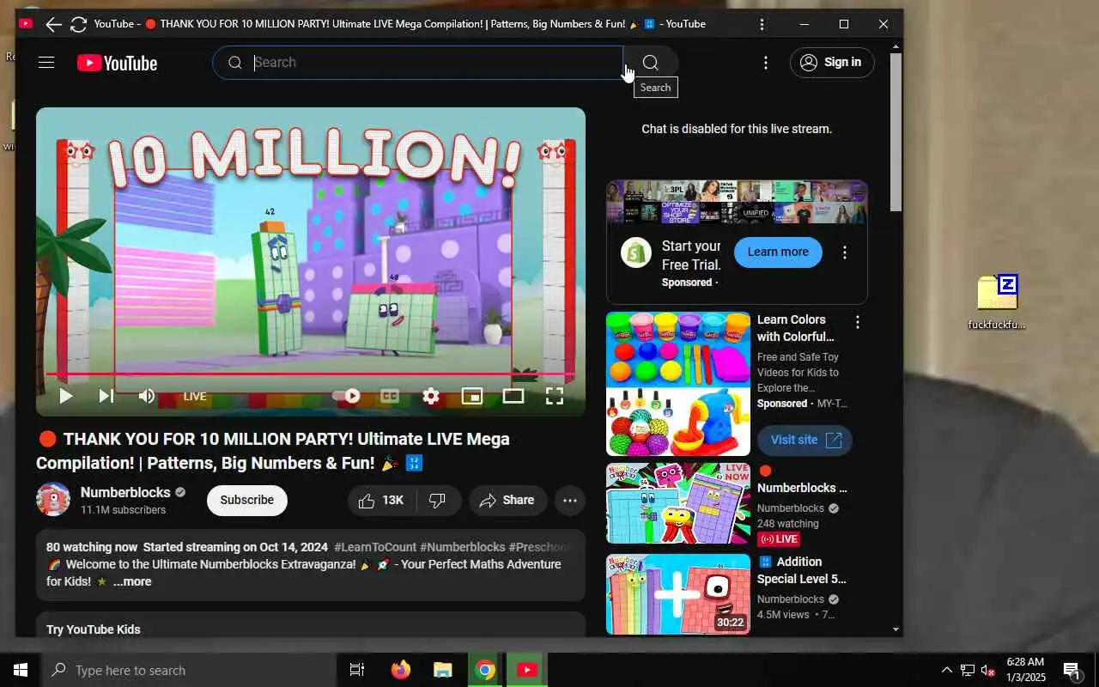Click the scrollbar down arrow
Image resolution: width=1099 pixels, height=687 pixels.
[896, 629]
